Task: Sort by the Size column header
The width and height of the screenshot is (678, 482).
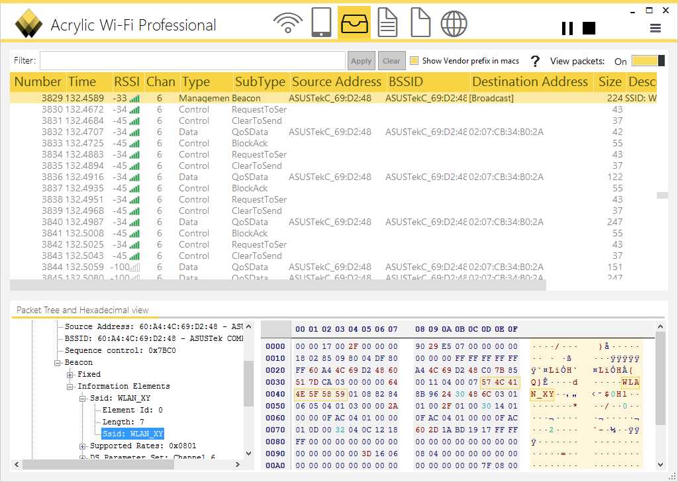Action: pyautogui.click(x=610, y=81)
